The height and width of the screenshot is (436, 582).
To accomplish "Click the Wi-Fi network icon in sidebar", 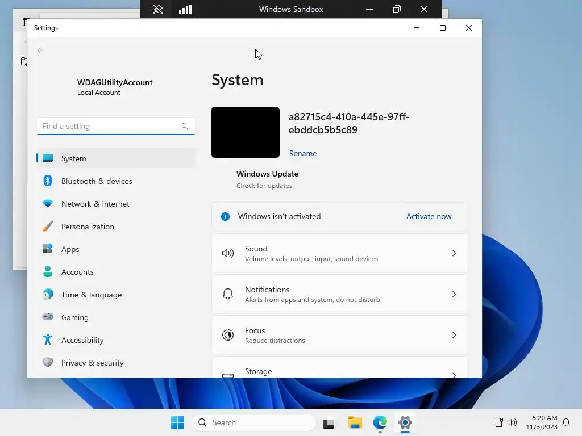I will pos(48,204).
